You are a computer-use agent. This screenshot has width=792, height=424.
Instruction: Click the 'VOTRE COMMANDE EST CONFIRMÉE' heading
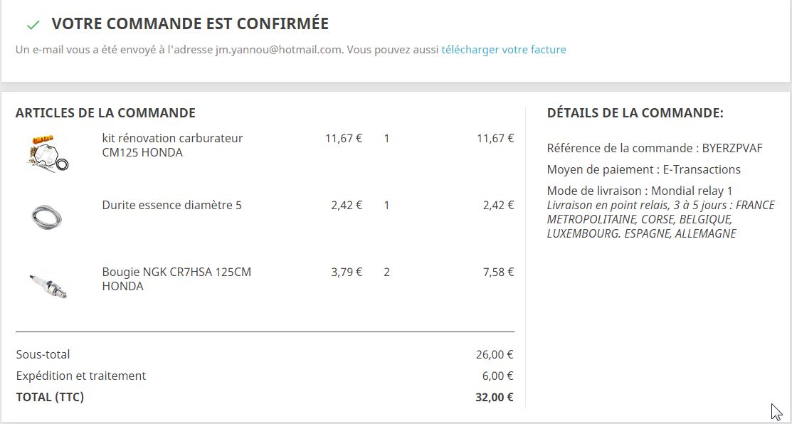pyautogui.click(x=190, y=23)
